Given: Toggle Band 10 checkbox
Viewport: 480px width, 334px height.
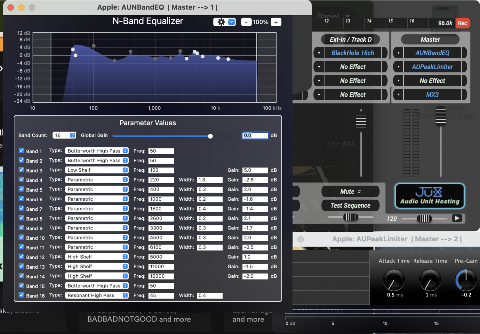Looking at the screenshot, I should [x=21, y=237].
